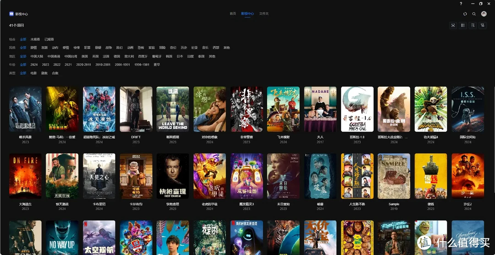Open the 功夫熊猫4 poster
Image resolution: width=495 pixels, height=255 pixels.
click(431, 109)
